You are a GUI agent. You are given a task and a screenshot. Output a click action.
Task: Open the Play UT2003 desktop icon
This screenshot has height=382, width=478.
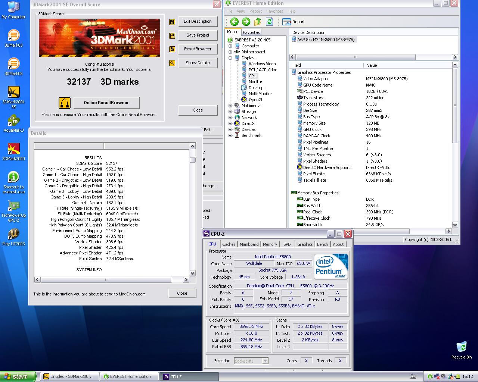pos(13,237)
